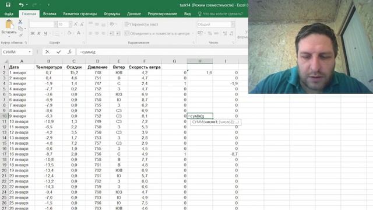Toggle Center alignment in alignment group
Screen dimensions: 373x210
click(97, 33)
